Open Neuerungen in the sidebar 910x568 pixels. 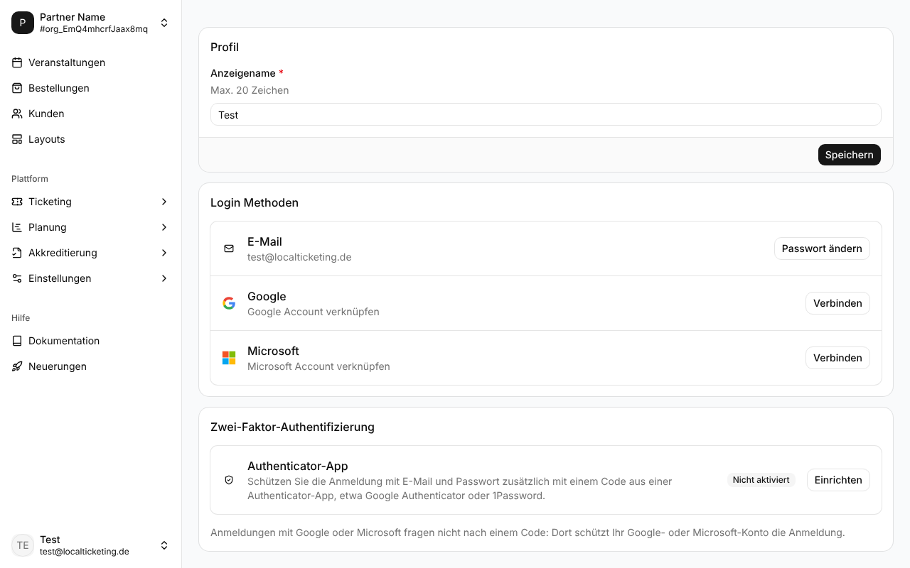[x=91, y=366]
